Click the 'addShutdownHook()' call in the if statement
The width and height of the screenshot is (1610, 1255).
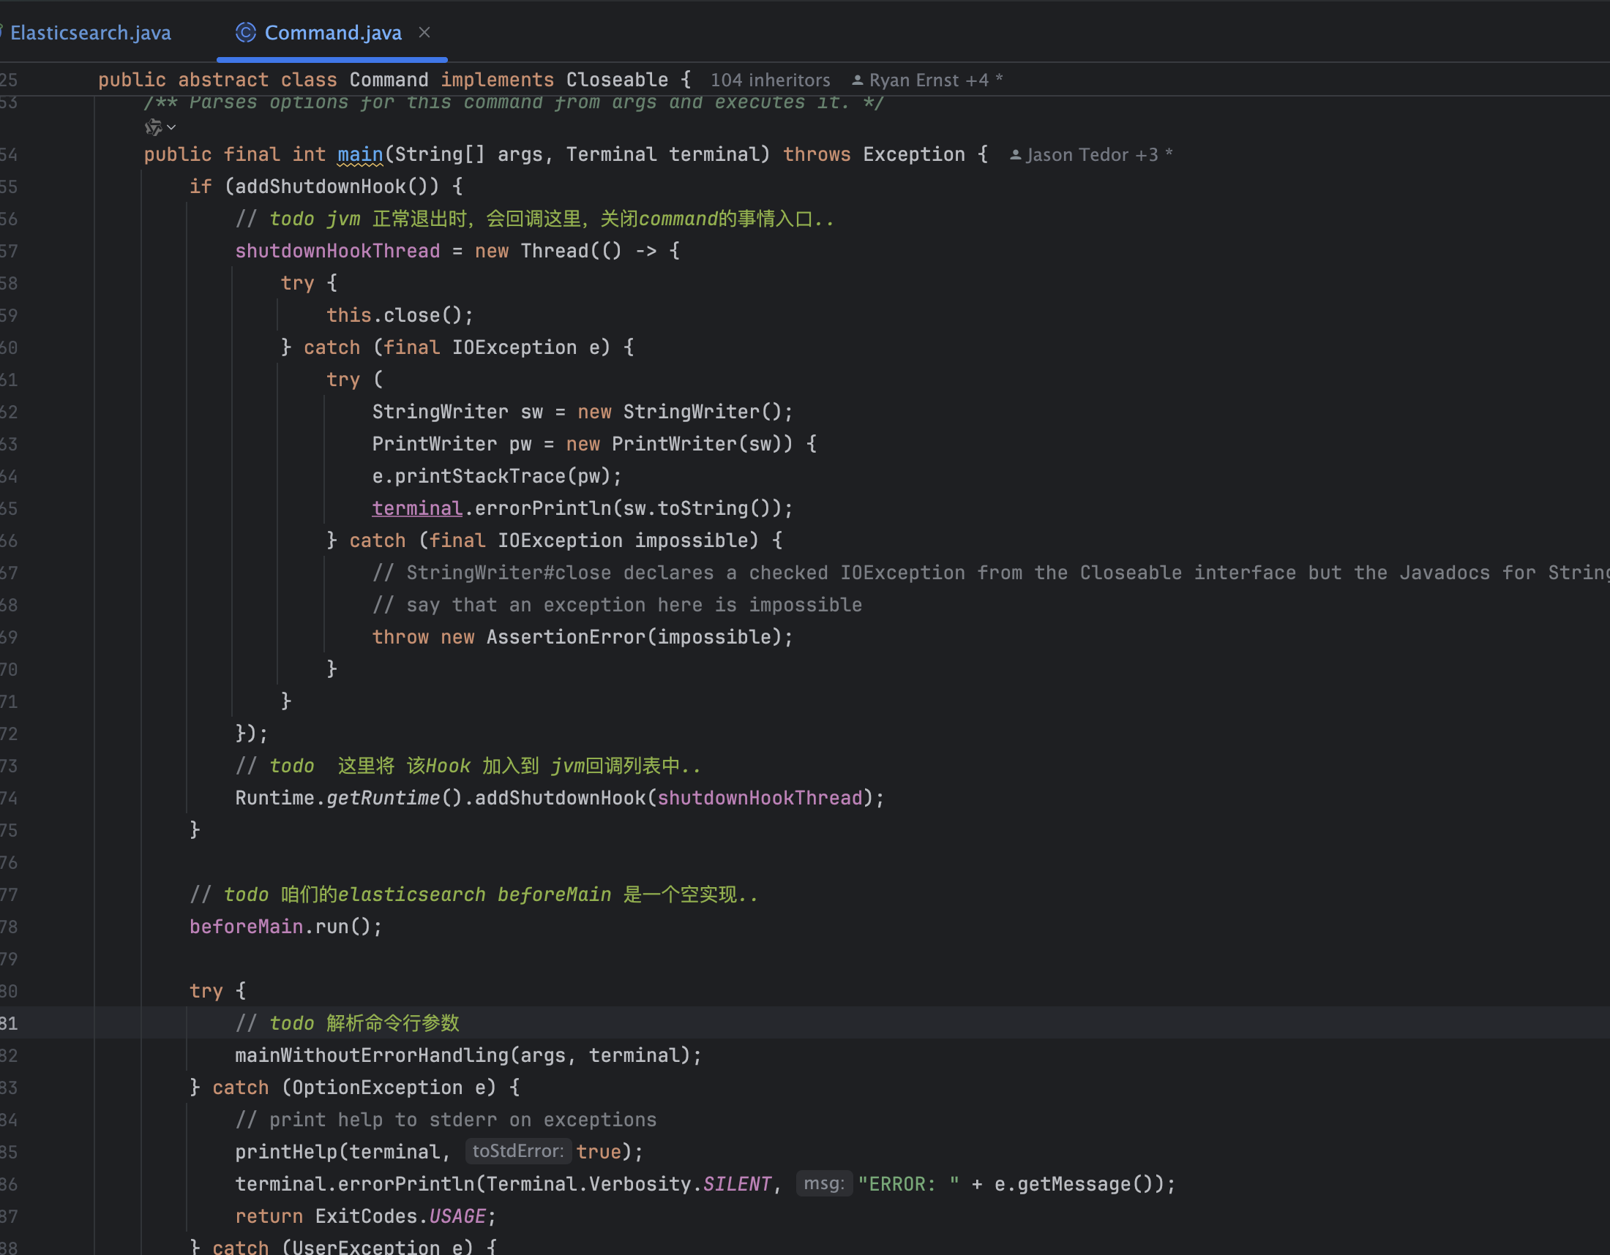point(336,186)
